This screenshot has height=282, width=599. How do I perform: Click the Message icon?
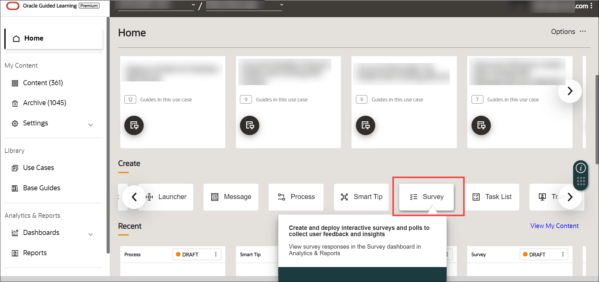(215, 197)
